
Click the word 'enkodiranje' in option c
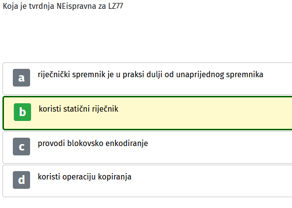pyautogui.click(x=127, y=144)
